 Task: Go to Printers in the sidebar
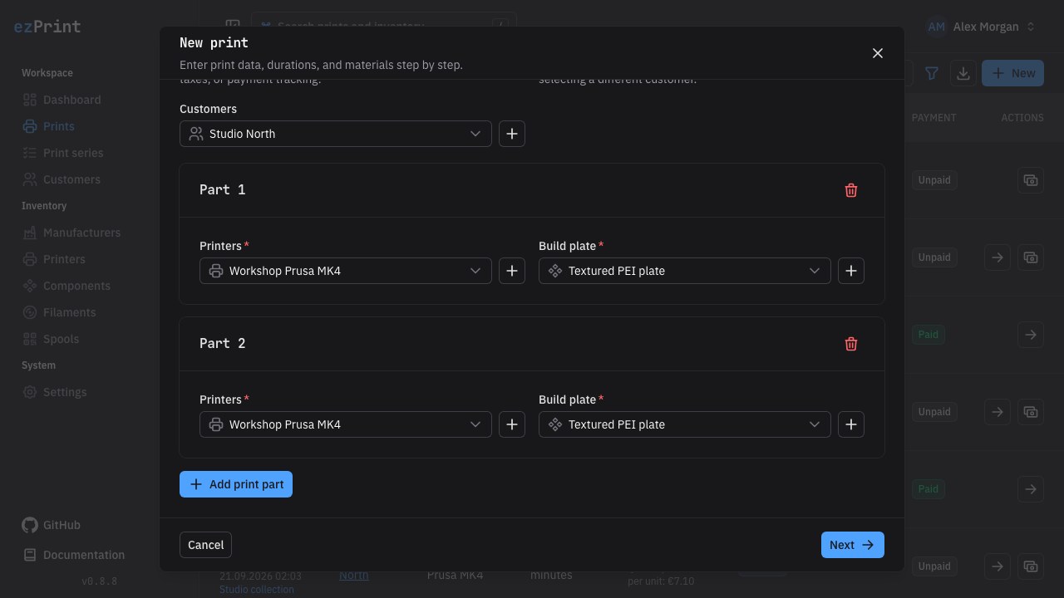pyautogui.click(x=54, y=259)
